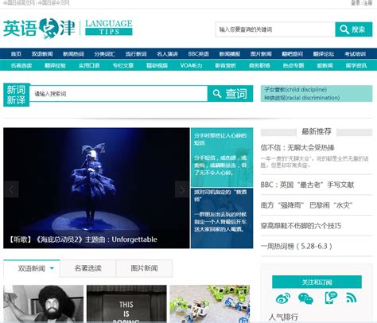Open 专栏文章 in the teal navigation bar

[x=123, y=65]
